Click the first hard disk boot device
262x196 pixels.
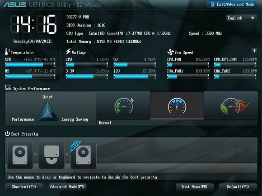click(x=20, y=155)
